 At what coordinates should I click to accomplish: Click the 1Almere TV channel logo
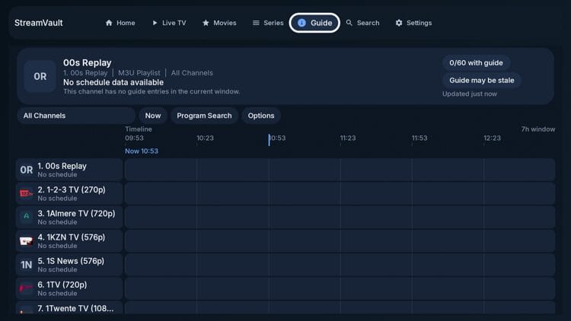27,217
